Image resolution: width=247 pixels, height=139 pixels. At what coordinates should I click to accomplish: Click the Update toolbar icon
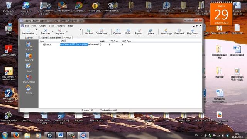pyautogui.click(x=150, y=32)
